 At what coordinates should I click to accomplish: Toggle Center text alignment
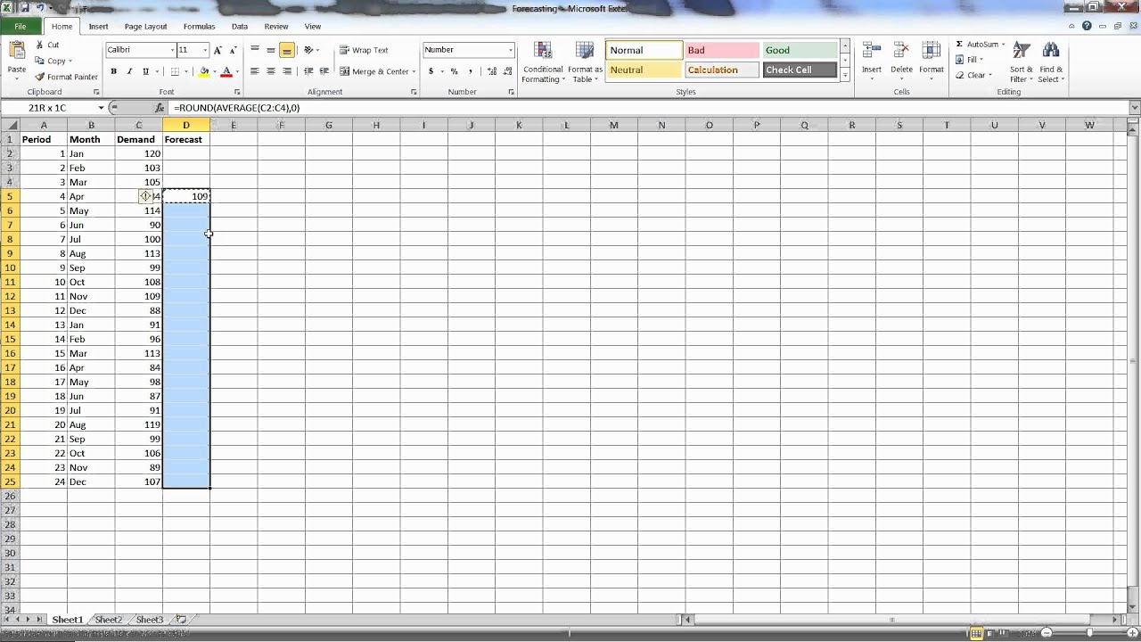click(x=271, y=71)
